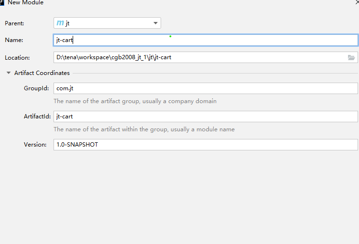Edit the Version field
359x244 pixels.
coord(206,145)
